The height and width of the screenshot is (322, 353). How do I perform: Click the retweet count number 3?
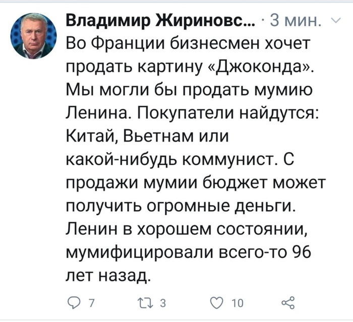pyautogui.click(x=162, y=303)
